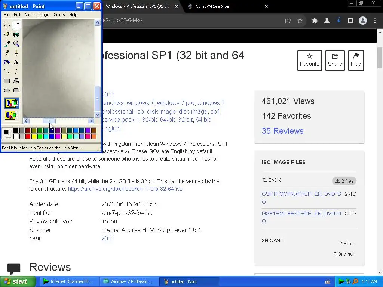Select the Polygon tool in Paint
The height and width of the screenshot is (287, 383).
pos(16,81)
